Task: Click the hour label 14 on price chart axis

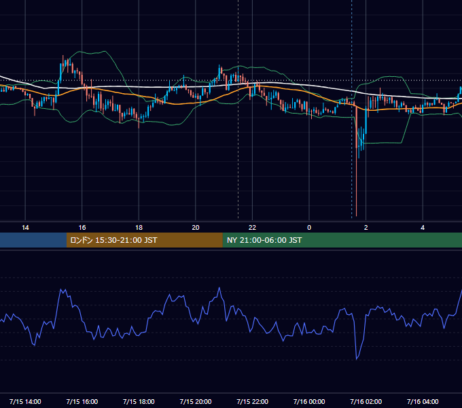Action: tap(25, 228)
